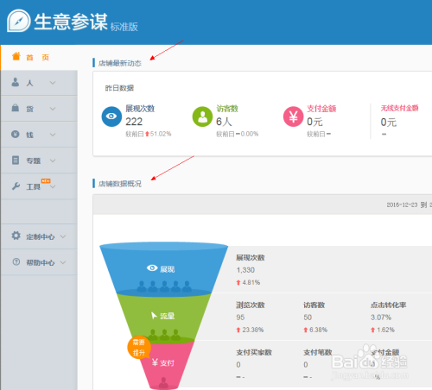This screenshot has width=432, height=390.
Task: Select 工具 in the sidebar
Action: click(x=39, y=186)
